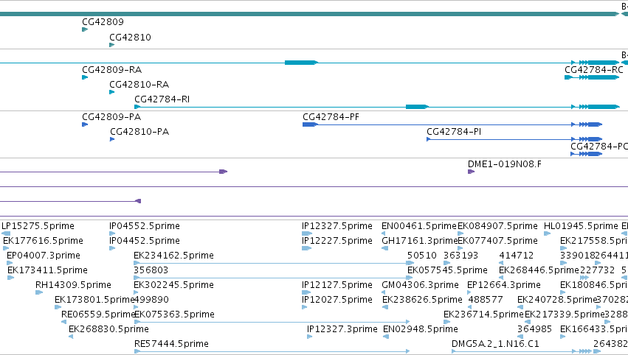This screenshot has height=355, width=628.
Task: Click the EK268830.5prime label
Action: click(x=108, y=329)
